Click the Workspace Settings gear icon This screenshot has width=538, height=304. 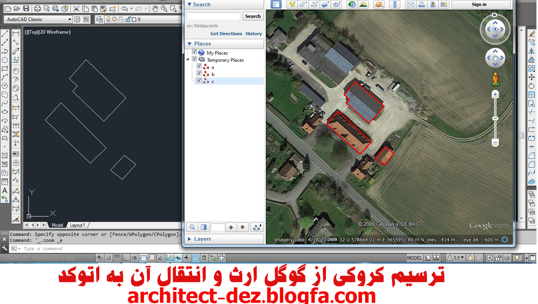tap(77, 19)
